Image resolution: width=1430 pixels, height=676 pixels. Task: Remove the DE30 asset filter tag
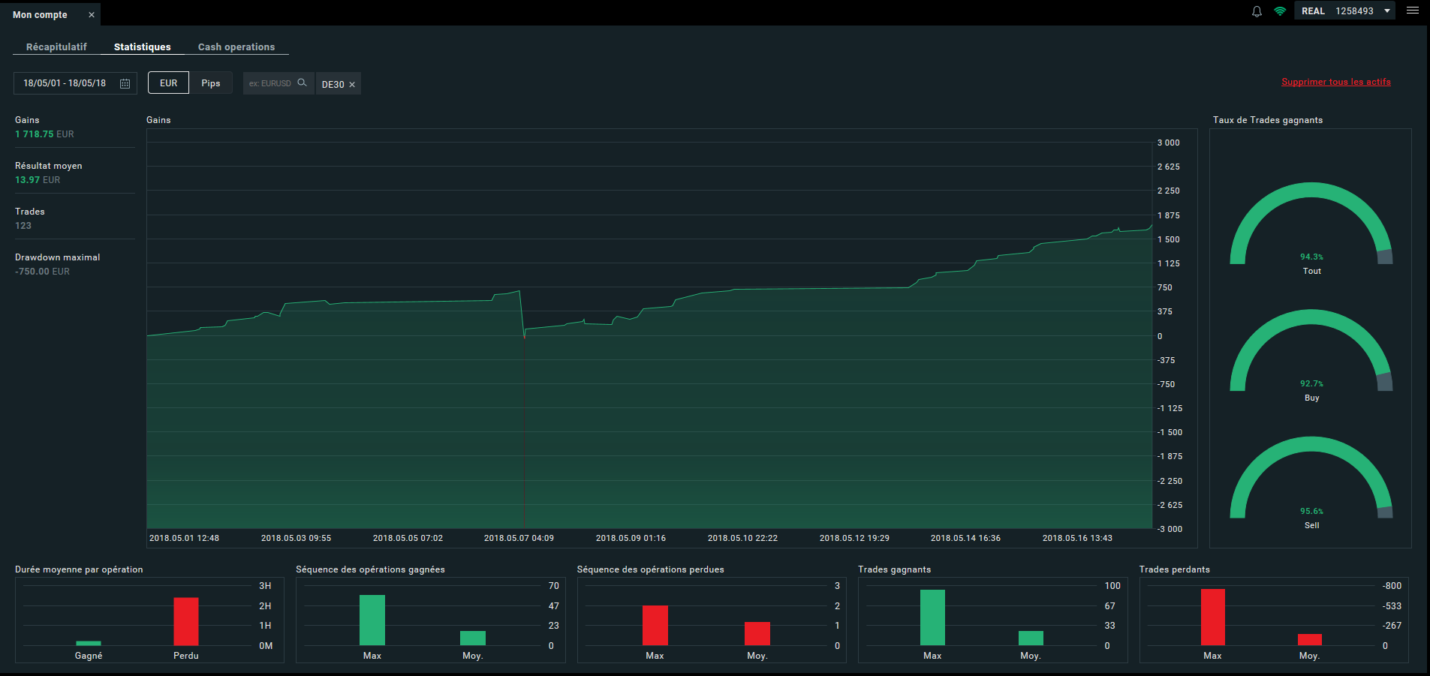(352, 85)
